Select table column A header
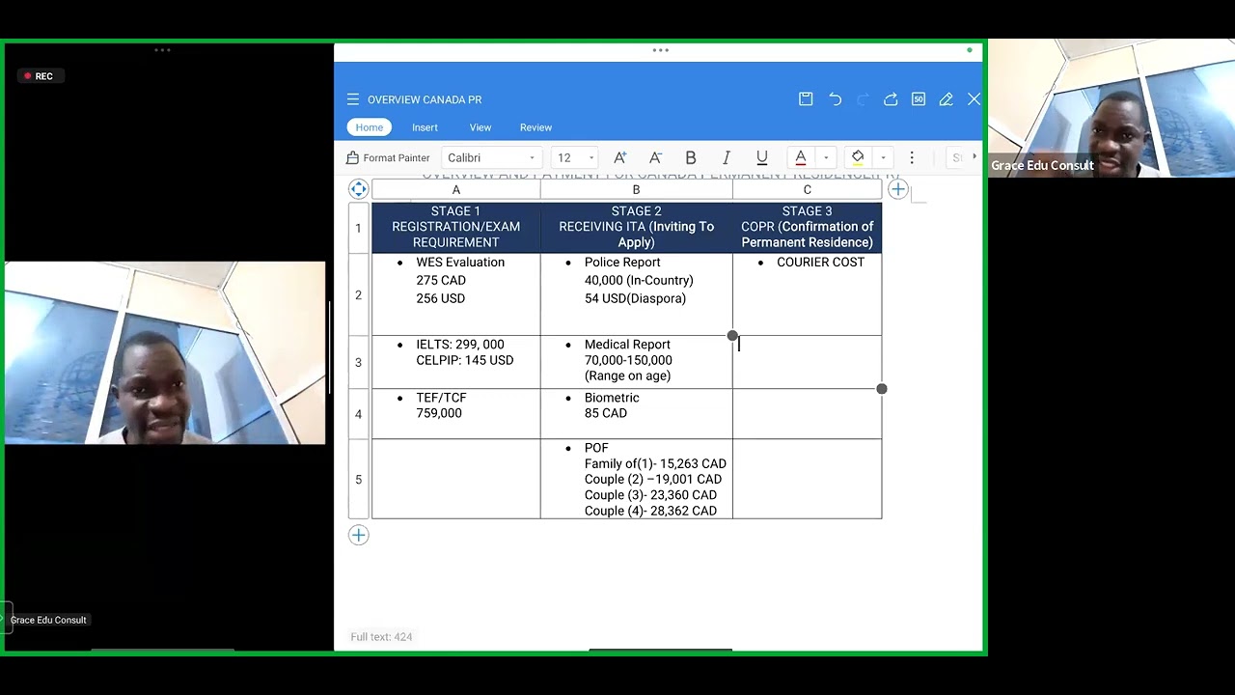 click(456, 190)
